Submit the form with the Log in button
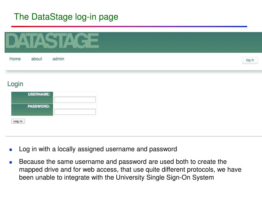262x197 pixels. pos(18,121)
